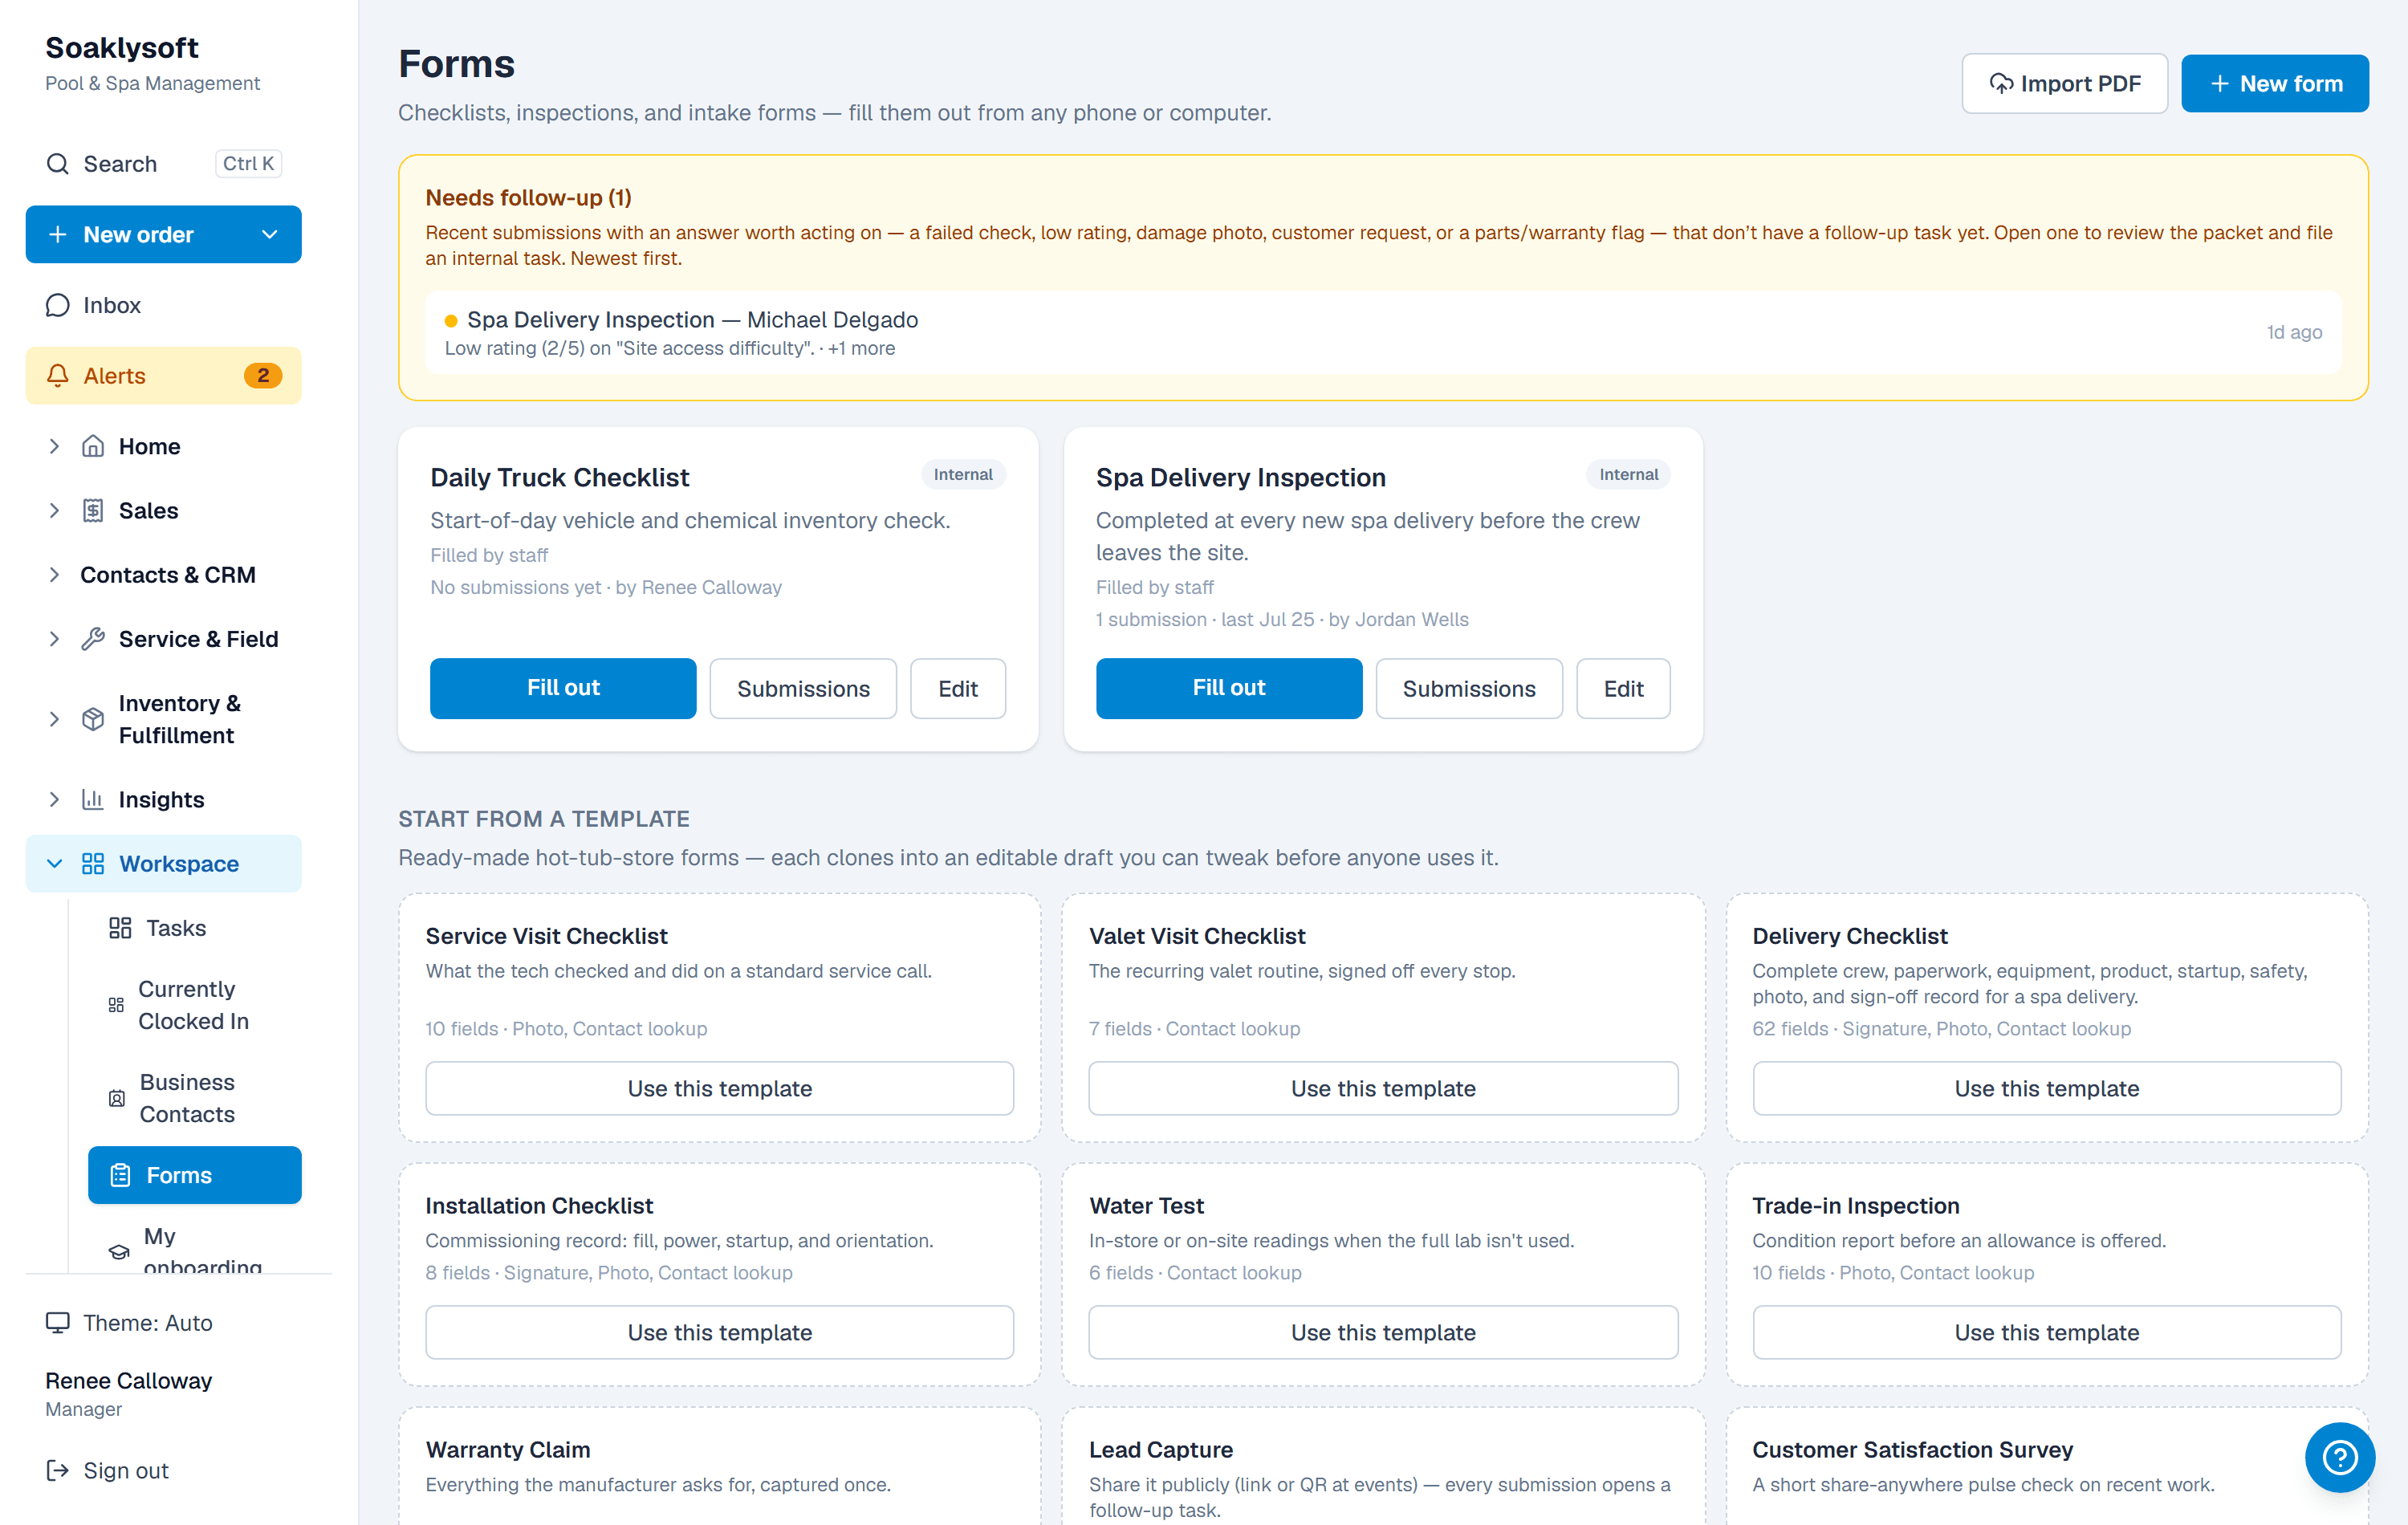Expand the Service & Field chevron

coord(54,639)
